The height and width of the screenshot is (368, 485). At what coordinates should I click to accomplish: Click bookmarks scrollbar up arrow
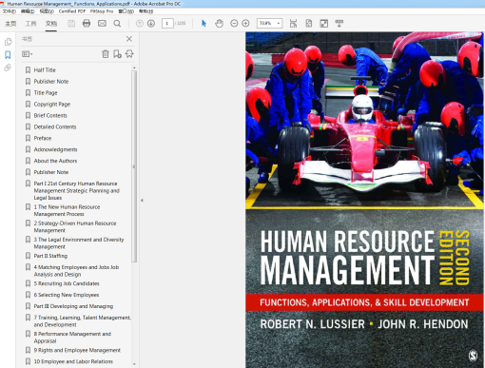(134, 68)
